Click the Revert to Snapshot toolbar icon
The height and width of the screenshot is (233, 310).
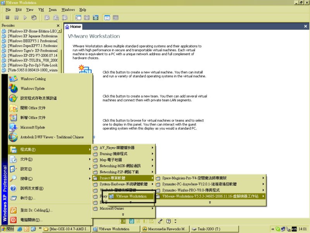(x=56, y=17)
